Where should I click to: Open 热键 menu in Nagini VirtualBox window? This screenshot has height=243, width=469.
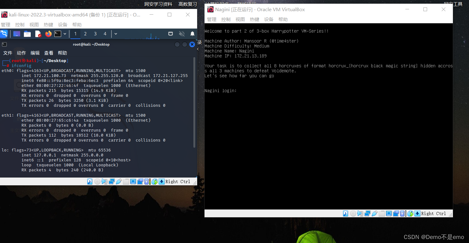[x=255, y=20]
